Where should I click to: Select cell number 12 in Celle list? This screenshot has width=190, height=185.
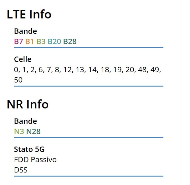click(68, 70)
